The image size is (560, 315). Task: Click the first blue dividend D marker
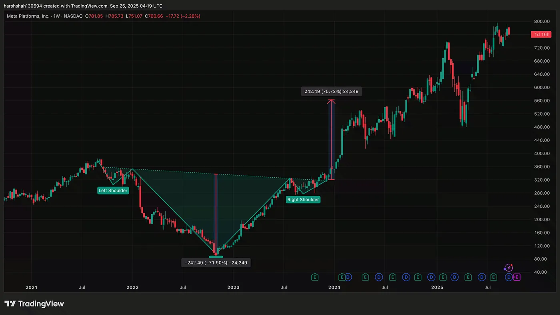point(348,277)
